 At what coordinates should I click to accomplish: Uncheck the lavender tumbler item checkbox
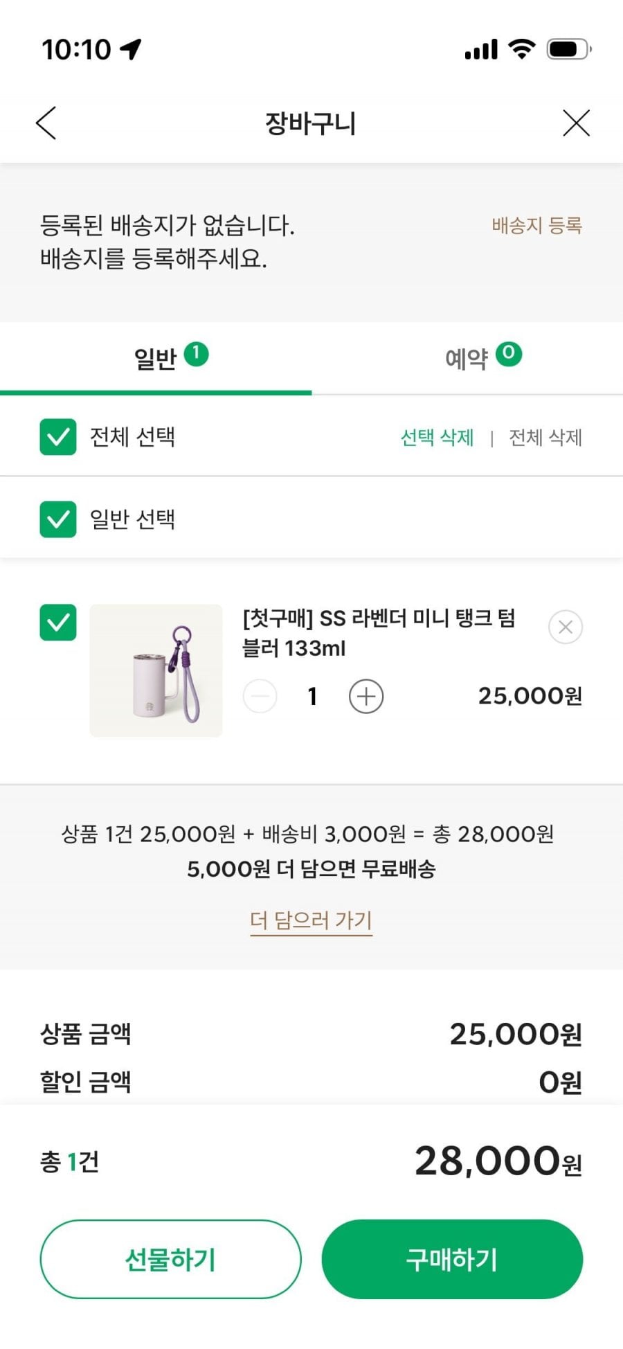click(58, 623)
